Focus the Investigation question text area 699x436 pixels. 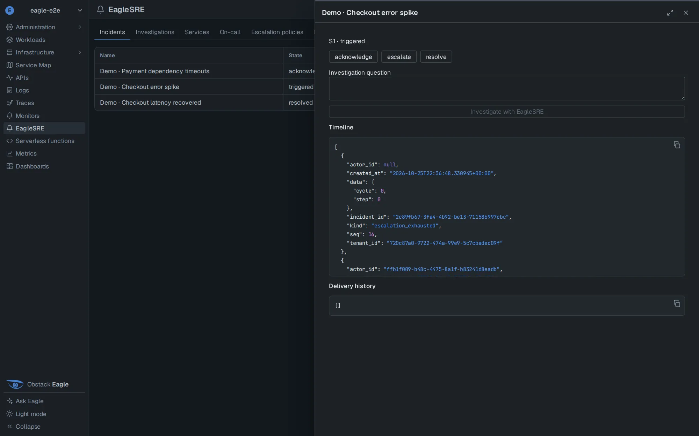pyautogui.click(x=507, y=89)
